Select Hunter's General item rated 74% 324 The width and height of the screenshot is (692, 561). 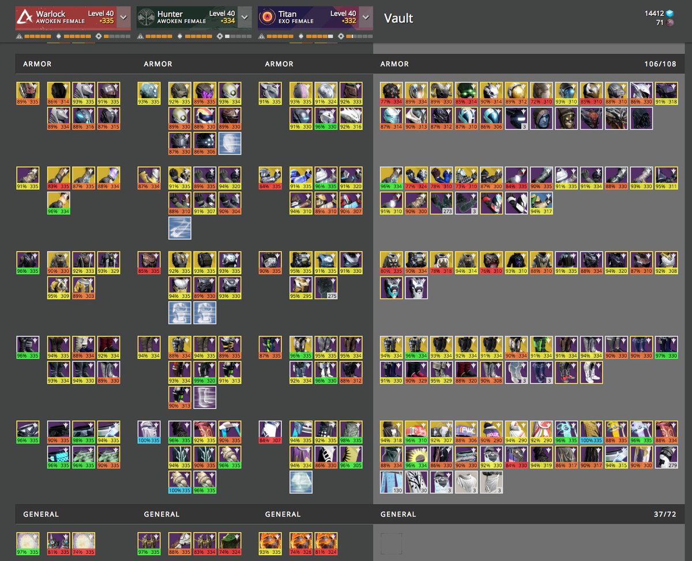(x=230, y=544)
